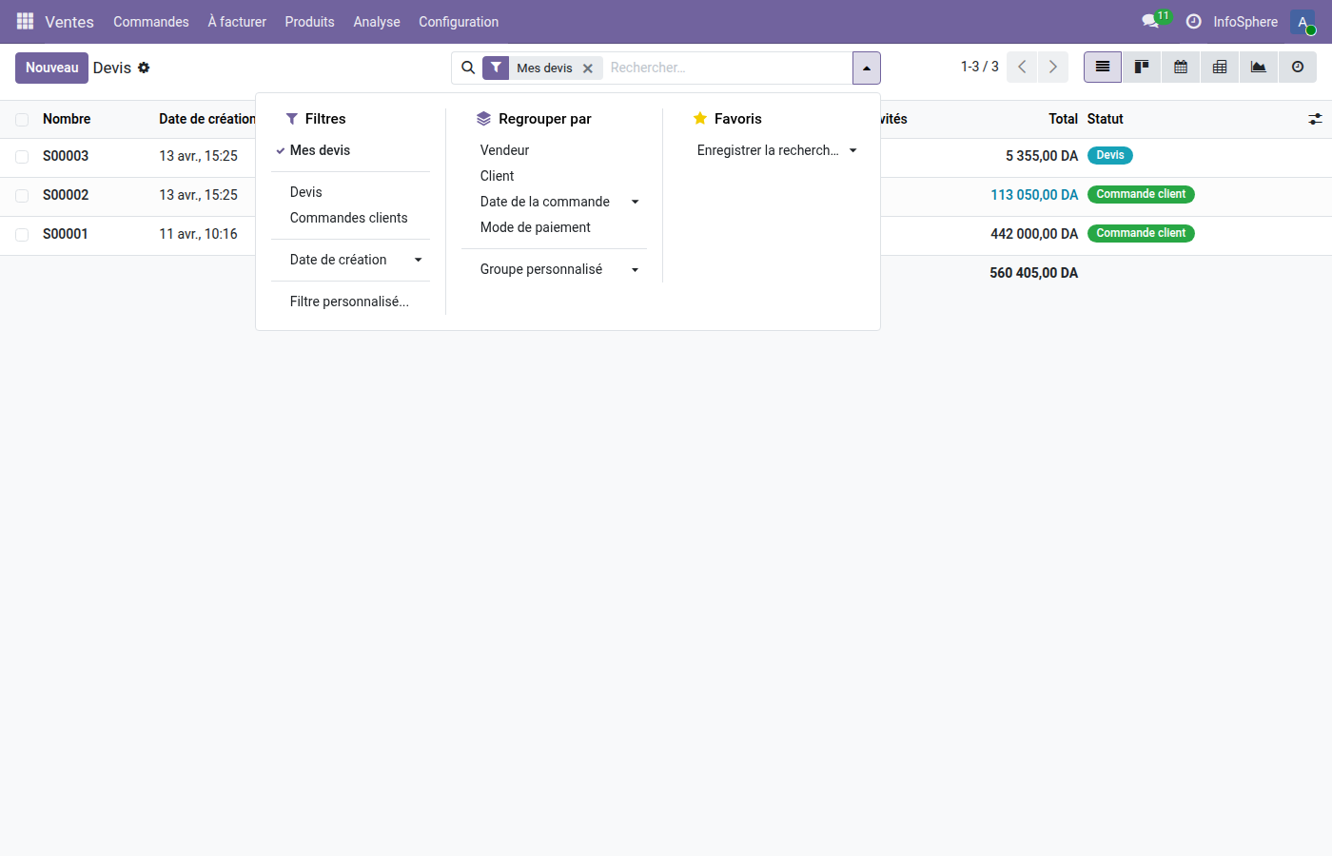This screenshot has width=1332, height=856.
Task: Disable the Mes devis filter
Action: click(x=588, y=68)
